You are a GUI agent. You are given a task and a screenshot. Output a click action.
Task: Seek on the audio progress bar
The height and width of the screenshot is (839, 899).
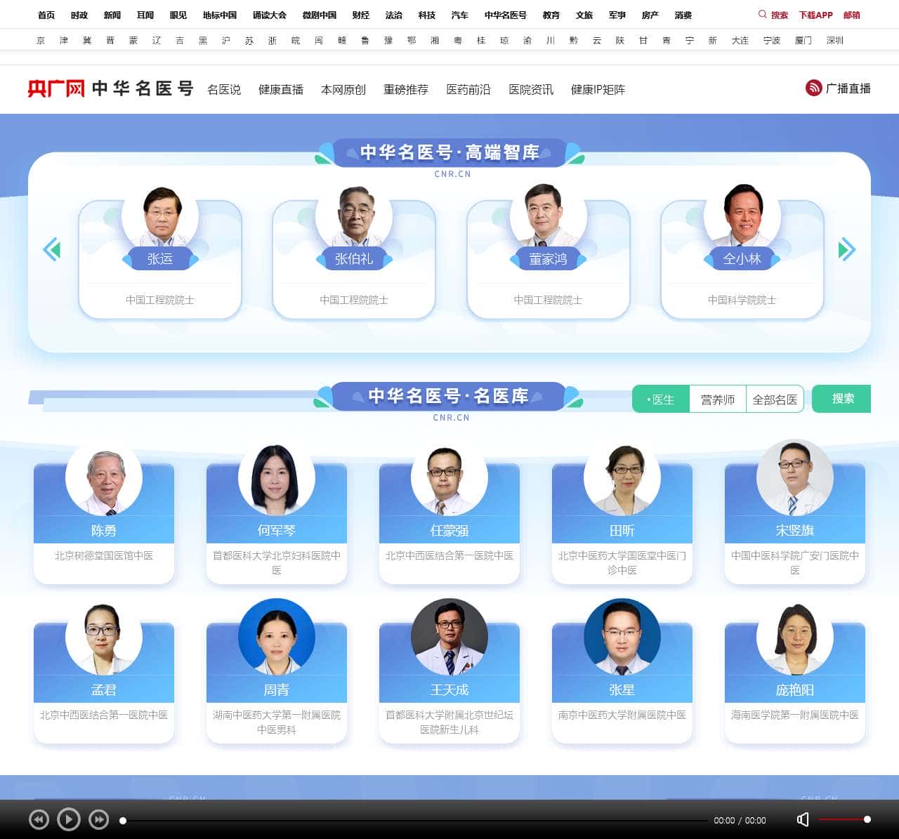pyautogui.click(x=414, y=820)
